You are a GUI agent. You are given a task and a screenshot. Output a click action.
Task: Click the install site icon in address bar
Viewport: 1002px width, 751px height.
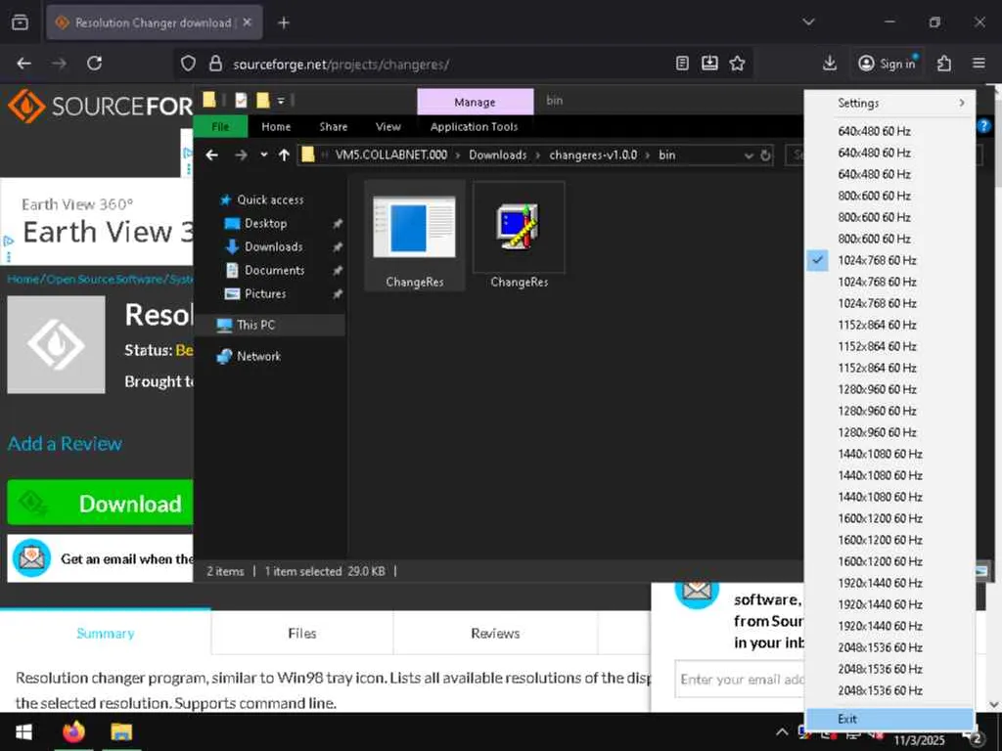709,64
